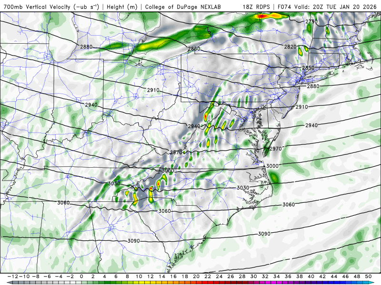381x285 pixels.
Task: Choose the 44 legend tick label
Action: [x=334, y=276]
